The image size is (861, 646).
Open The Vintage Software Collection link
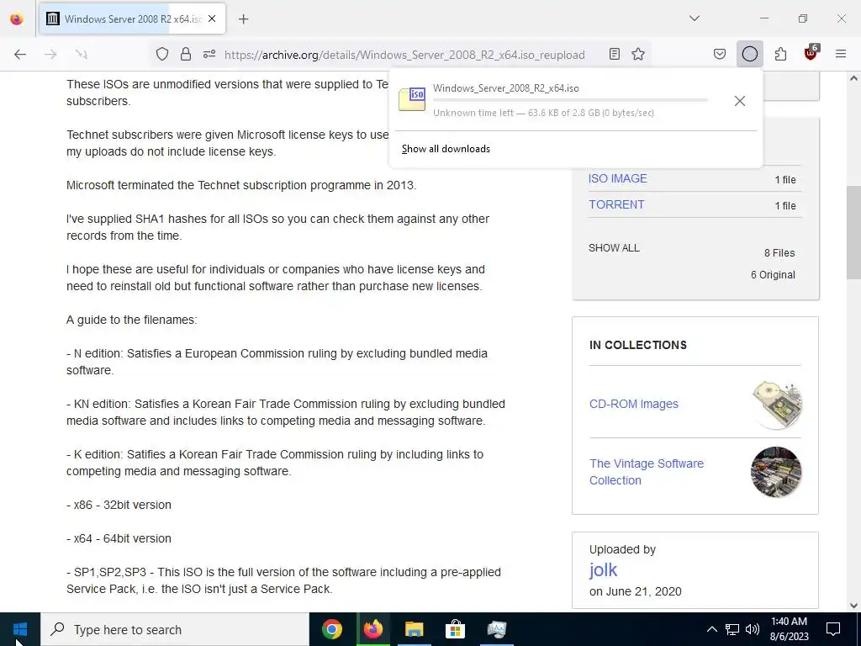pos(647,472)
